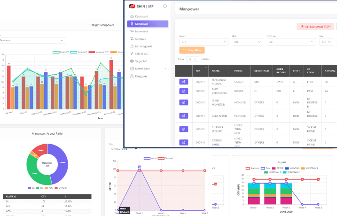The width and height of the screenshot is (337, 216).
Task: Click the Movement icon in sidebar
Action: click(131, 31)
